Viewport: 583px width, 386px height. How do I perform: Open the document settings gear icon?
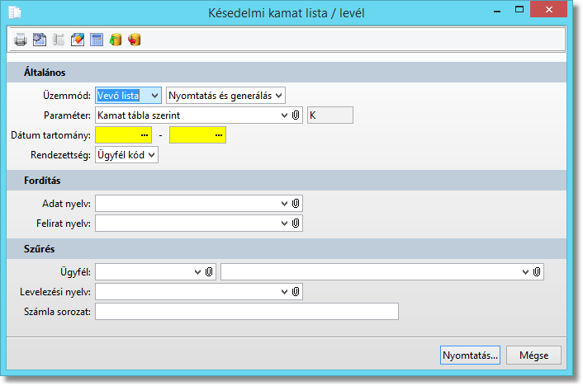(x=40, y=40)
